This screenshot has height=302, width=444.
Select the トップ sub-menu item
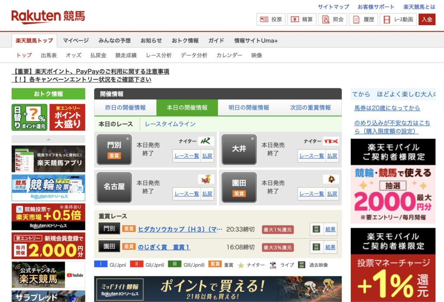pos(24,55)
